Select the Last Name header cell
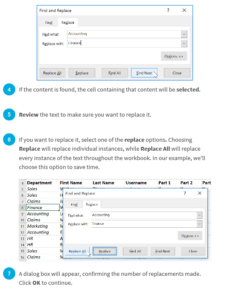 click(x=108, y=183)
